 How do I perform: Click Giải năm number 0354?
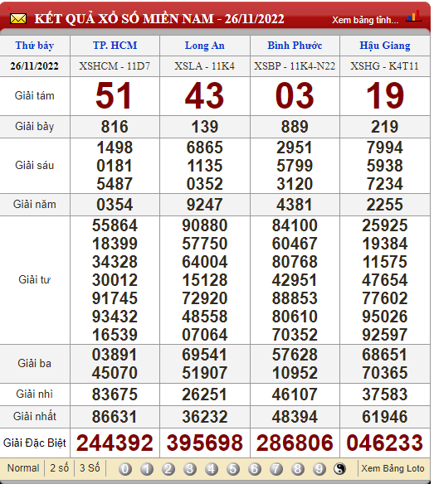click(115, 205)
